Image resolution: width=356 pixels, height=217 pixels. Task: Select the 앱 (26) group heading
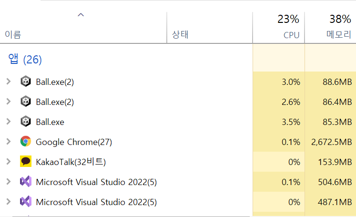click(x=25, y=59)
